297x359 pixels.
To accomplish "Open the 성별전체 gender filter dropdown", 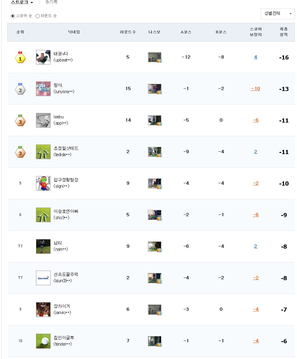I will (x=277, y=14).
